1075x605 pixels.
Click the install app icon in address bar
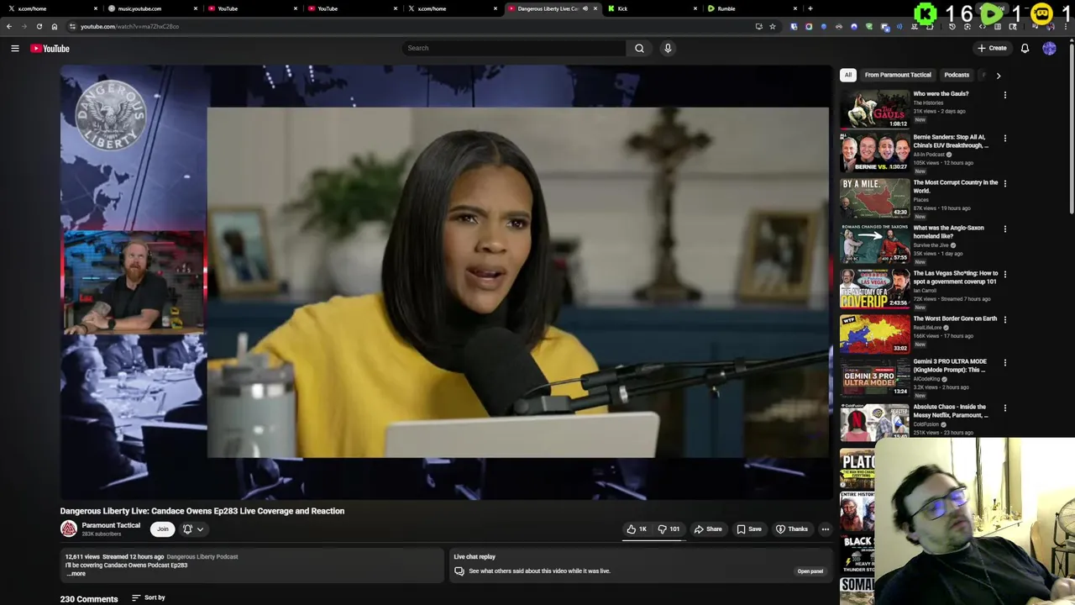click(x=758, y=26)
